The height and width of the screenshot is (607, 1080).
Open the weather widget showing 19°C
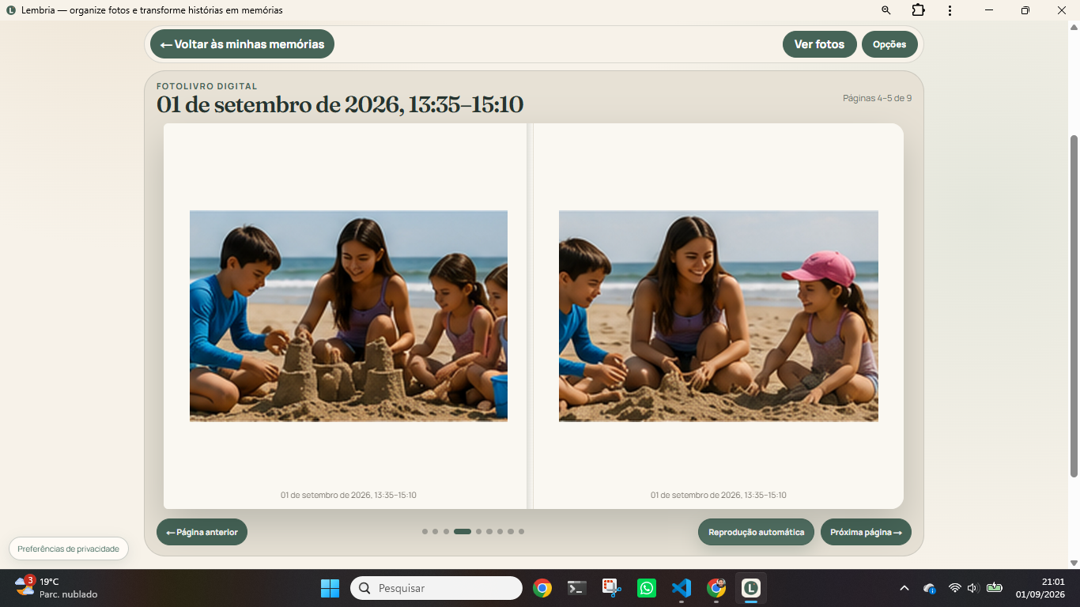tap(57, 587)
